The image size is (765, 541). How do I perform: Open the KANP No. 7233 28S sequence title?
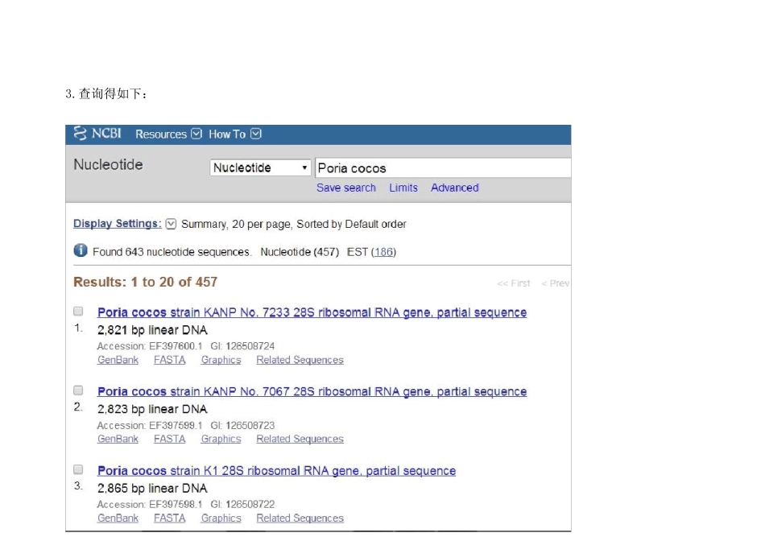[312, 312]
